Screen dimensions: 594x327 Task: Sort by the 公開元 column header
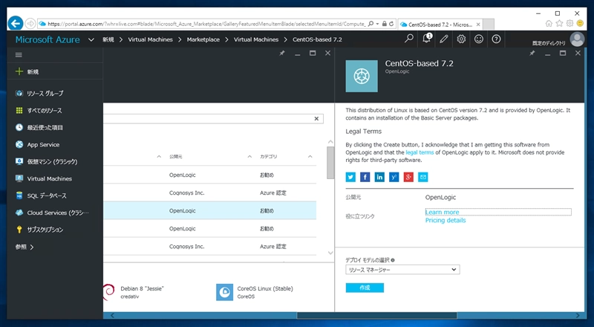(175, 156)
